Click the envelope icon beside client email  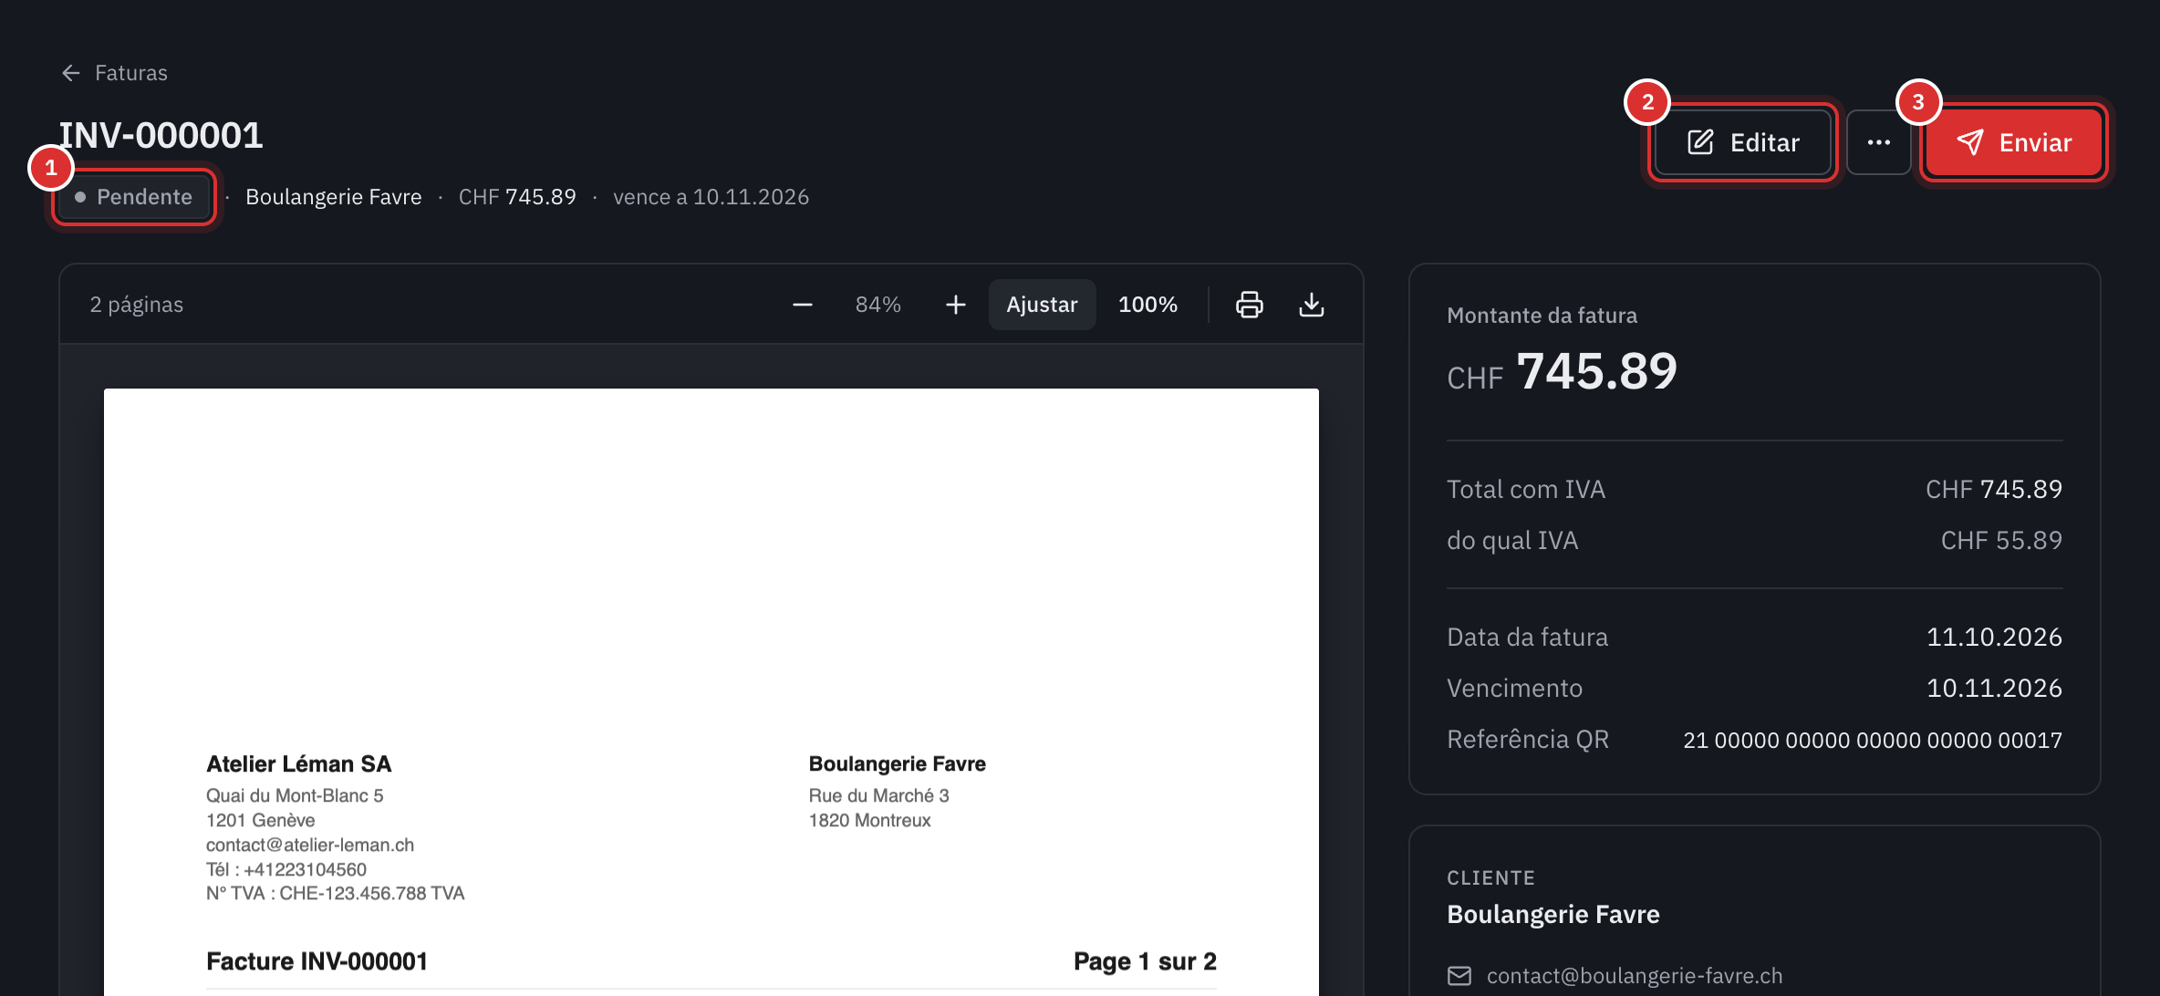click(x=1459, y=976)
